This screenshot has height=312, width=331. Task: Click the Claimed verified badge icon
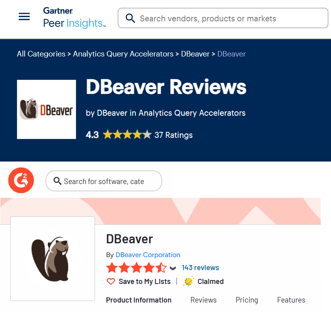coord(188,281)
